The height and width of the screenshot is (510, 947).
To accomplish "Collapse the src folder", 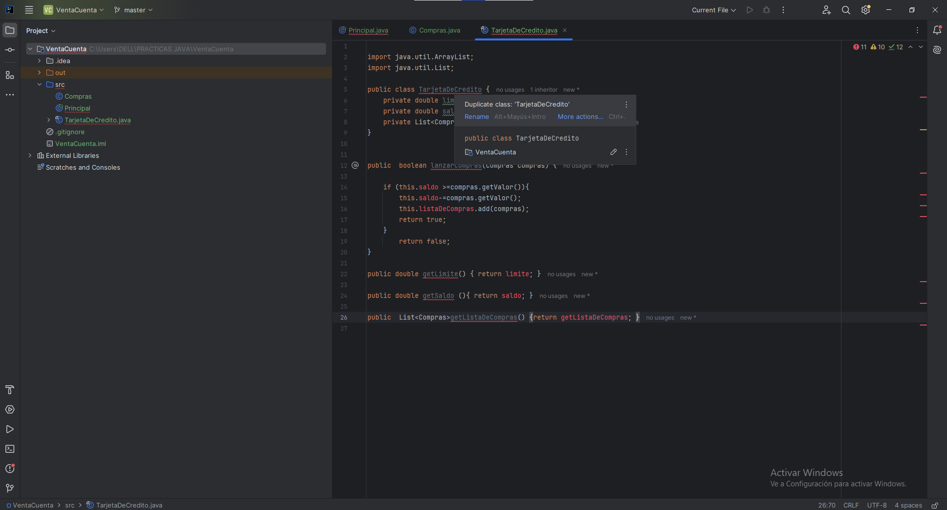I will 39,84.
